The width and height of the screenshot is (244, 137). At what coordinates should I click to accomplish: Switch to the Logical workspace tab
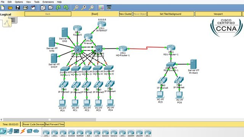tap(6, 14)
